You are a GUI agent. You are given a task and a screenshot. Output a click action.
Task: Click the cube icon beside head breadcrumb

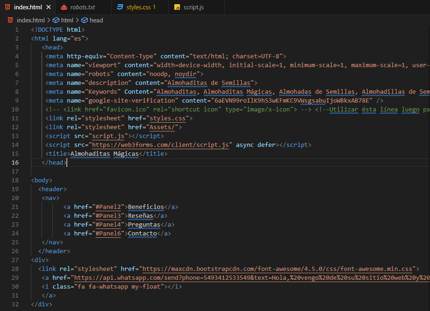(85, 20)
